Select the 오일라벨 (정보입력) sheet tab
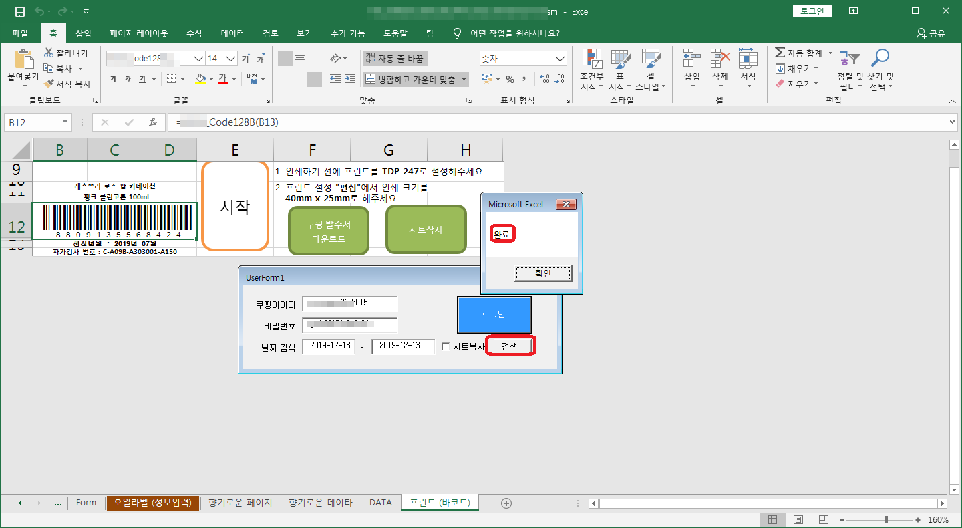The width and height of the screenshot is (962, 528). point(153,503)
